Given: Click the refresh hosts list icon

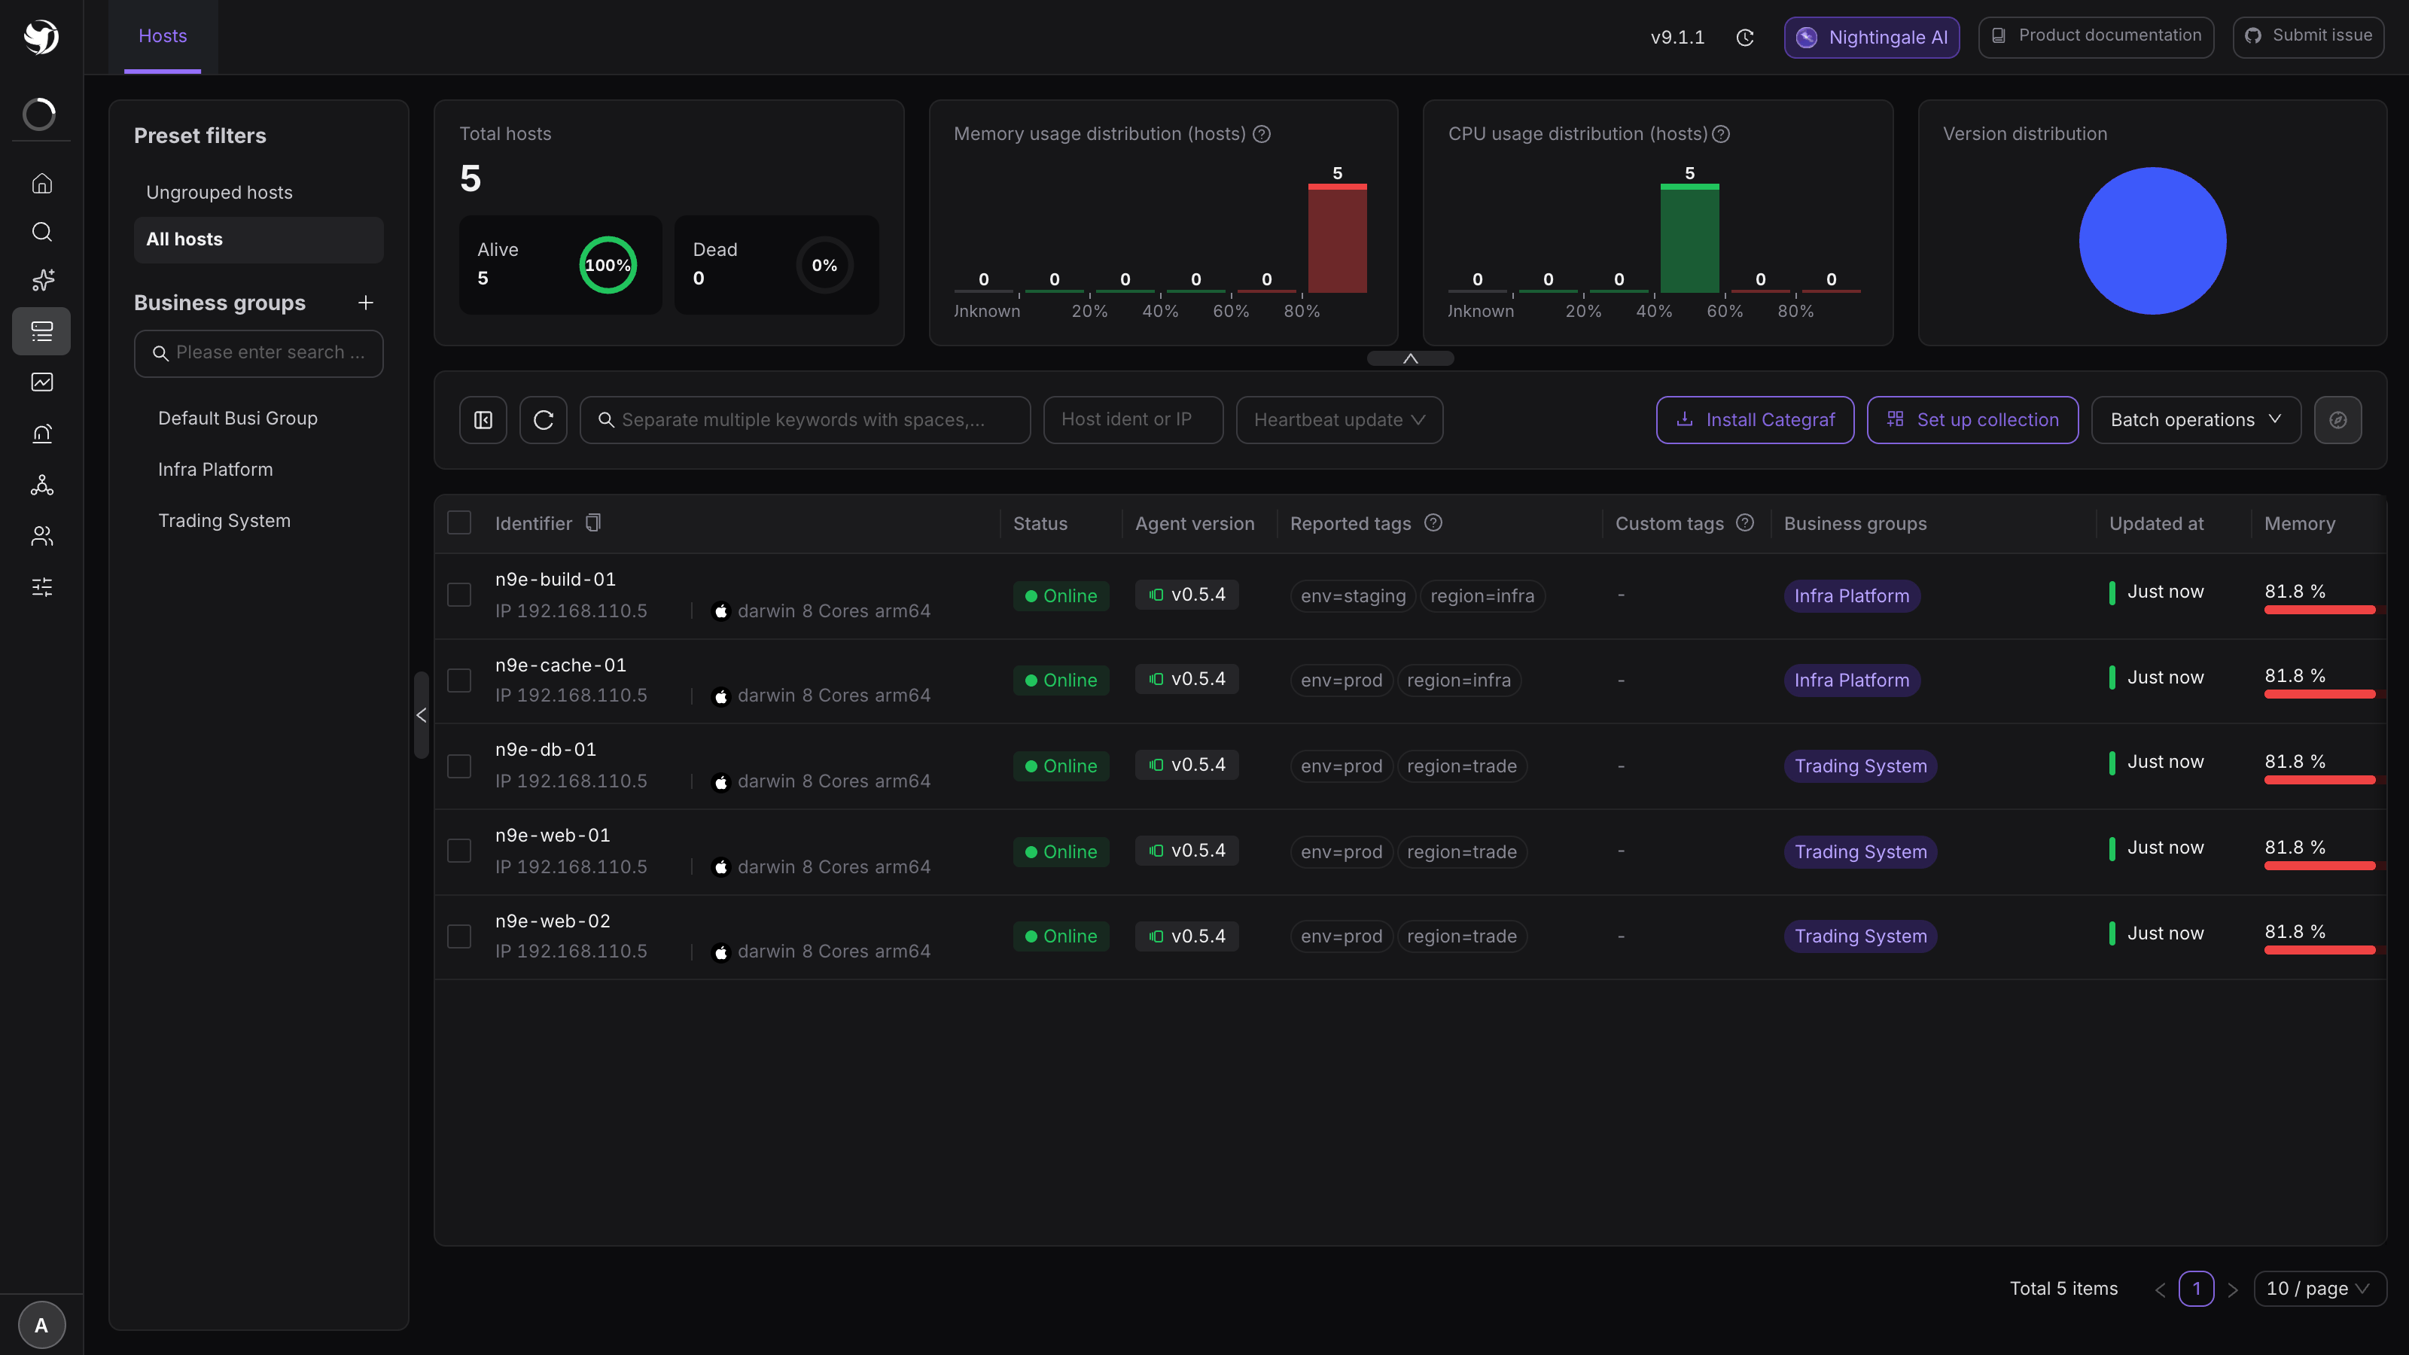Looking at the screenshot, I should coord(544,420).
